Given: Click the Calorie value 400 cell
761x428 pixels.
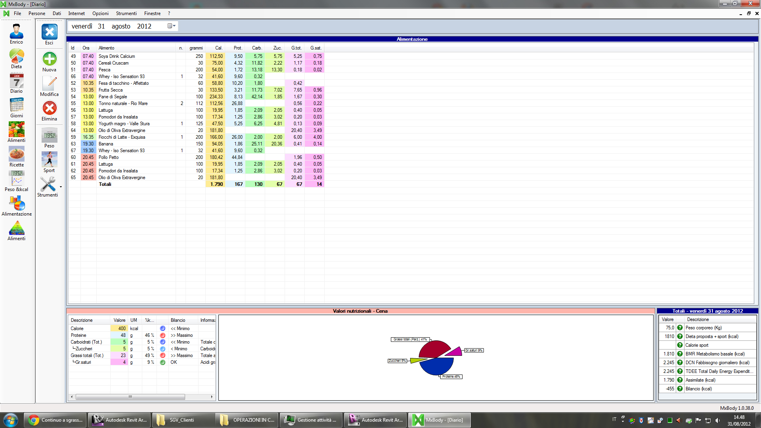Looking at the screenshot, I should [119, 329].
